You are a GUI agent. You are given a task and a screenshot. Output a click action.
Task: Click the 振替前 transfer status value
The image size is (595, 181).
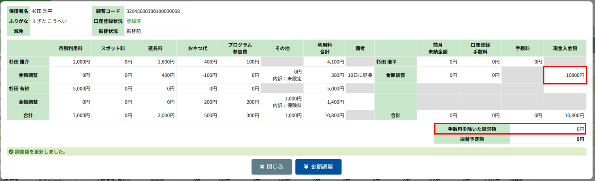[x=134, y=31]
